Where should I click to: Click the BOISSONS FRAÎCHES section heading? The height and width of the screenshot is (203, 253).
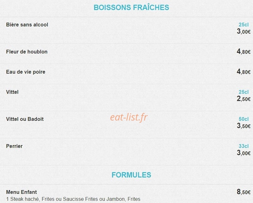(131, 8)
